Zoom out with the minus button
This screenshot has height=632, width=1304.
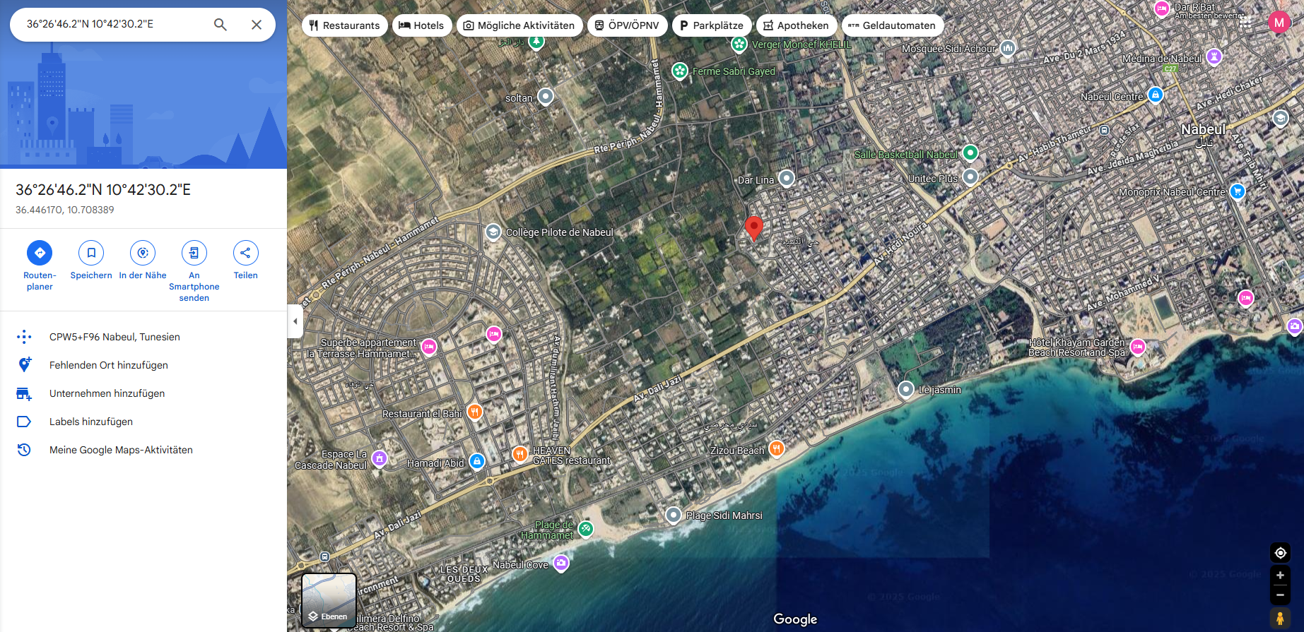[1280, 595]
